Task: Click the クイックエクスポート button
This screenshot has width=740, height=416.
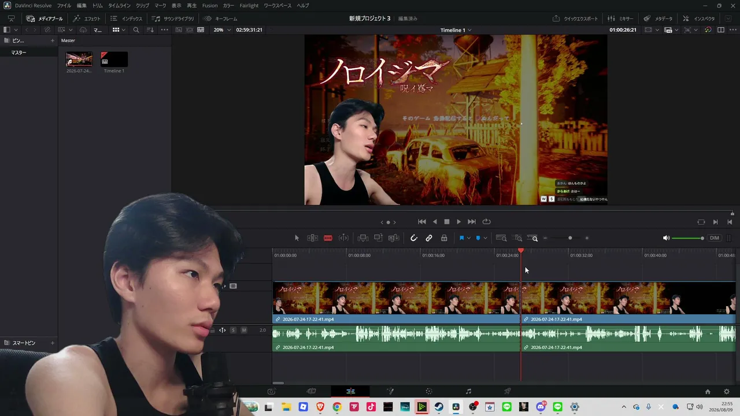Action: click(x=575, y=18)
